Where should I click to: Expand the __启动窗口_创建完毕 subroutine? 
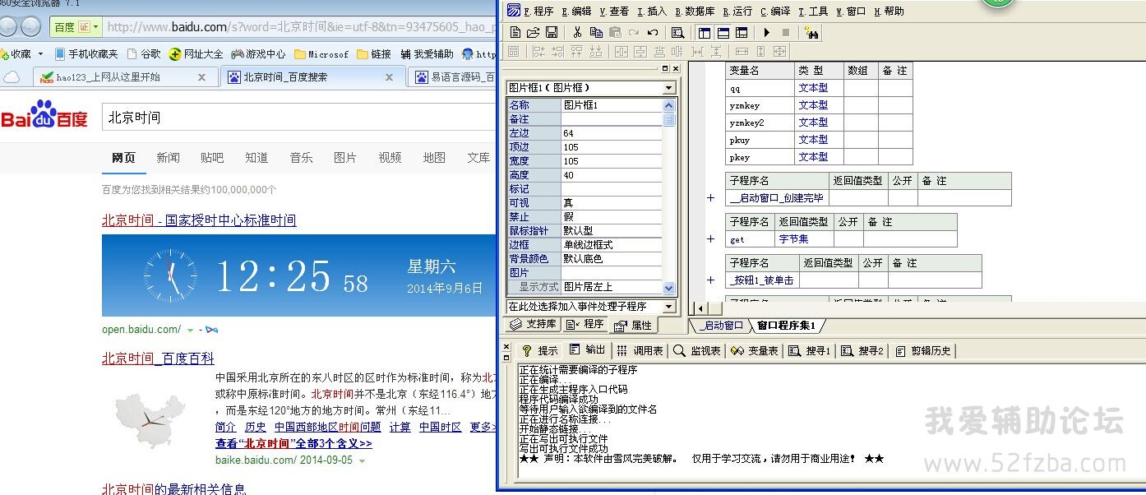coord(711,198)
